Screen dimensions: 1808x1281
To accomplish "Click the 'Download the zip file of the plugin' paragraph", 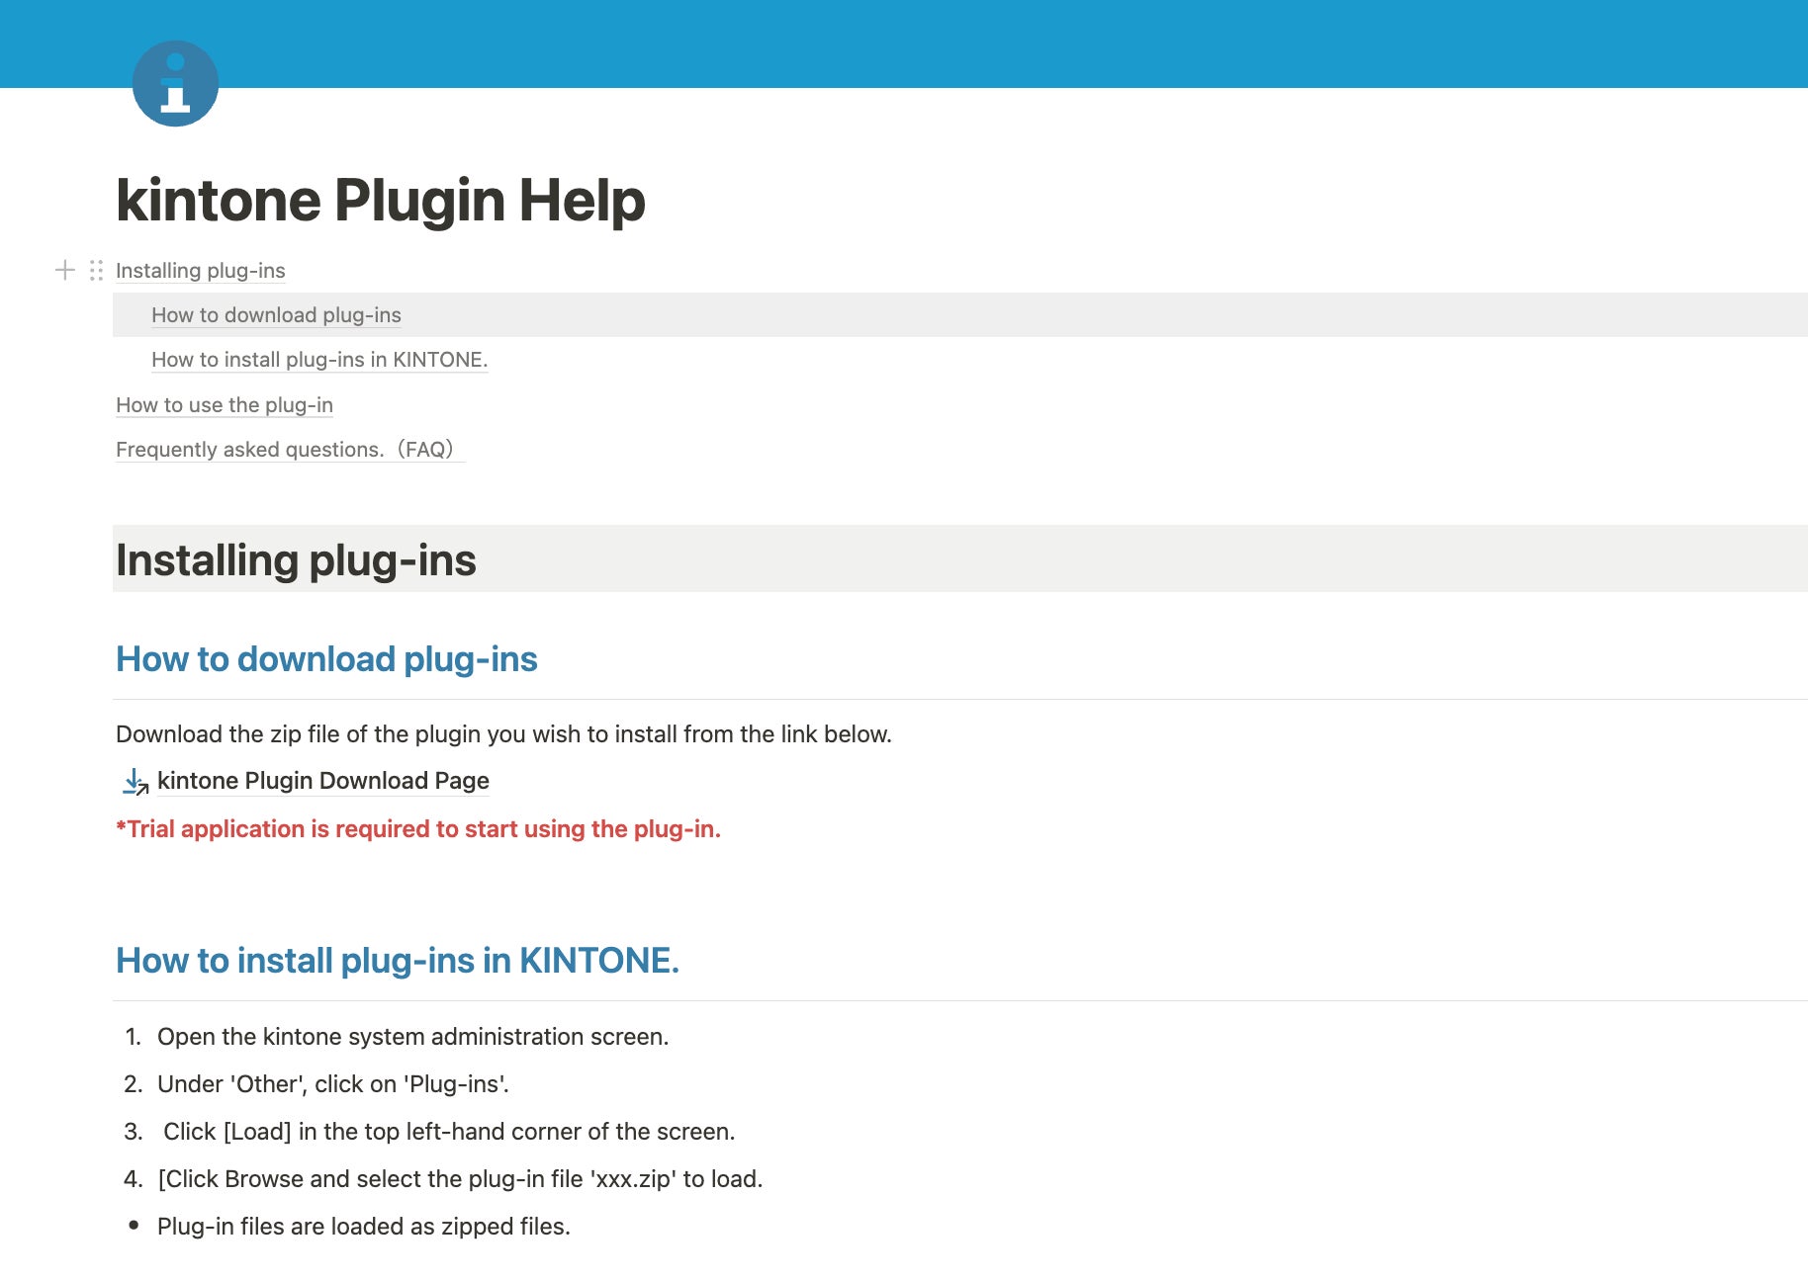I will coord(503,734).
